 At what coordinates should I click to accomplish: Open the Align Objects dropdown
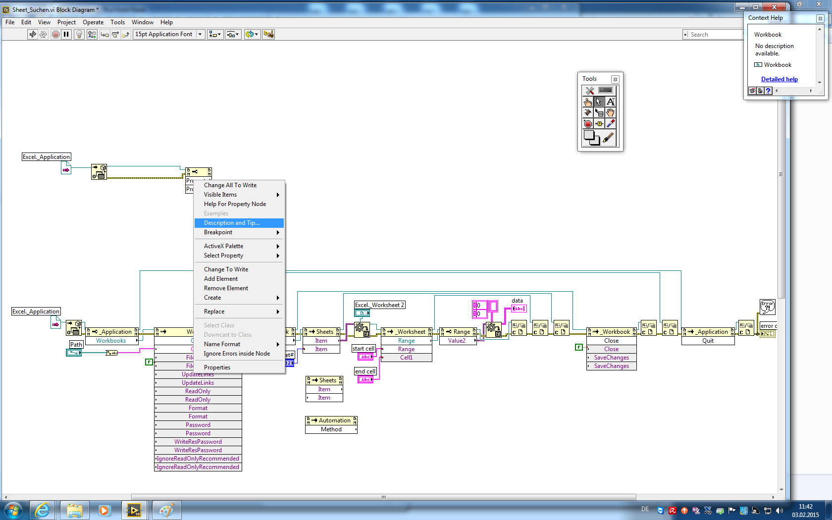coord(215,34)
